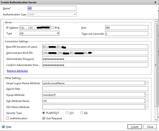
Task: Click the Base DN input field
Action: [95, 47]
